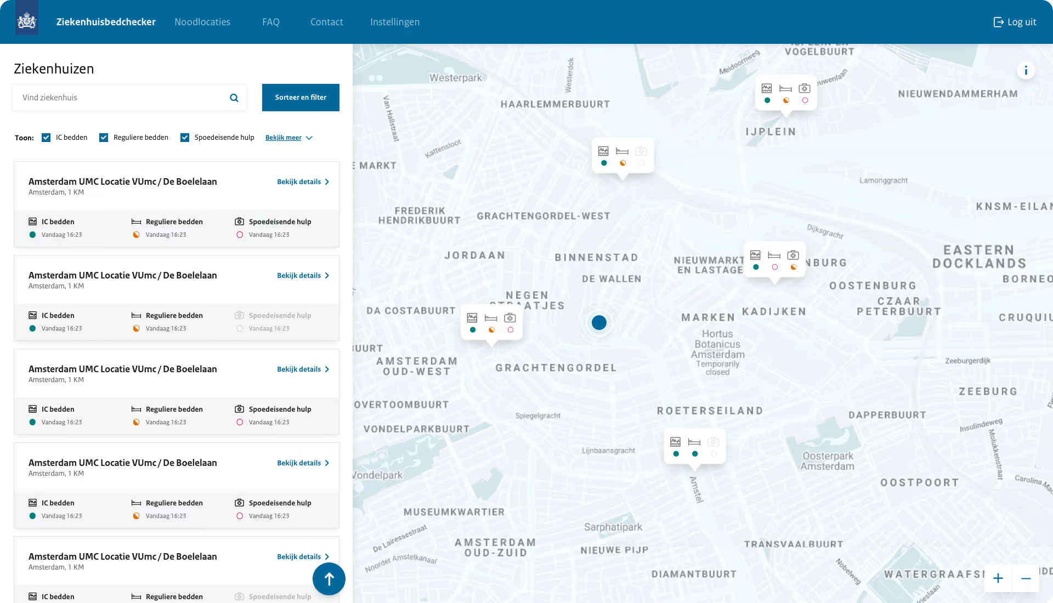Click IC monitor icon in marker below Haarlemmerbuurt
This screenshot has height=603, width=1053.
(603, 151)
